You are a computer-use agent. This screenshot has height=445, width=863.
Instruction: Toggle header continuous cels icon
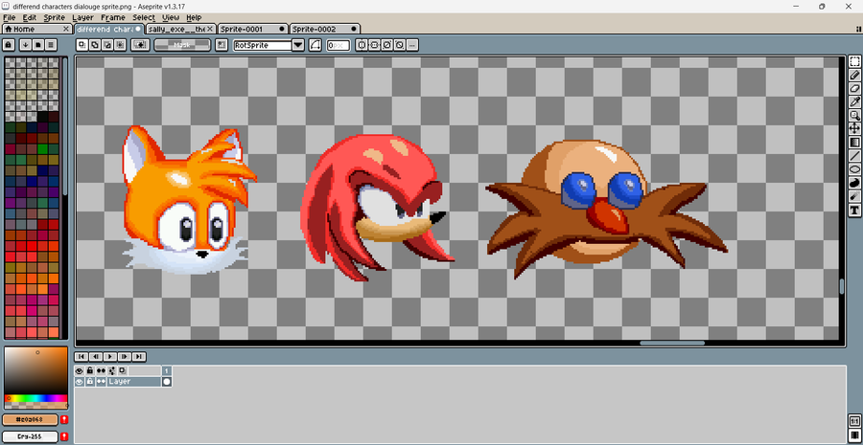click(102, 371)
